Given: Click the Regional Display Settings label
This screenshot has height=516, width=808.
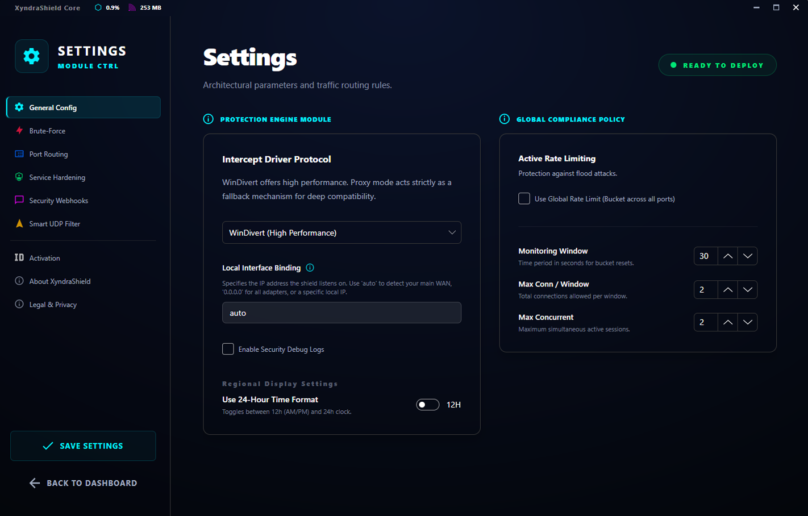Looking at the screenshot, I should pos(280,384).
